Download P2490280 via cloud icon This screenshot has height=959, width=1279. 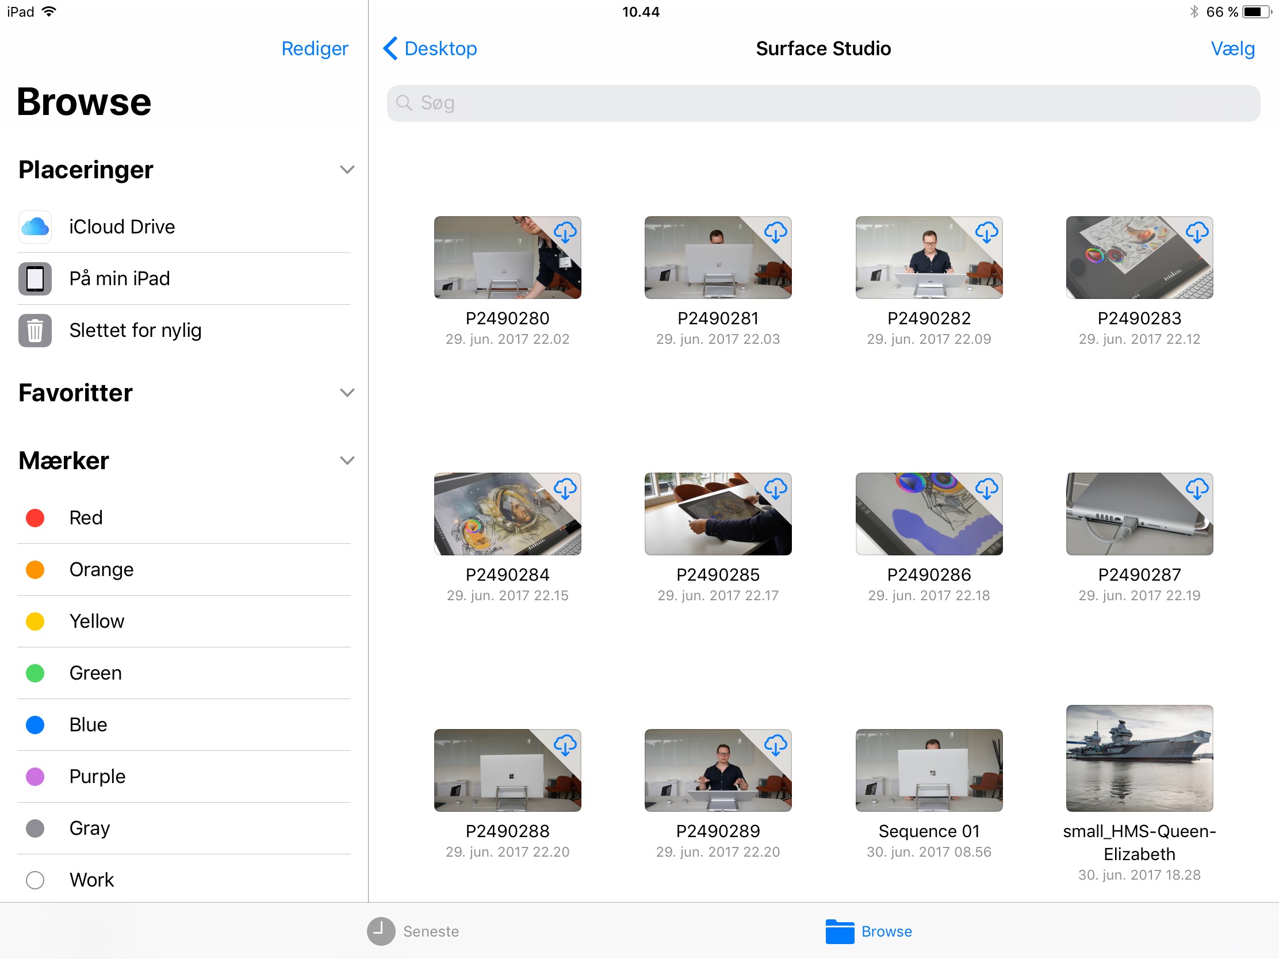[x=565, y=232]
